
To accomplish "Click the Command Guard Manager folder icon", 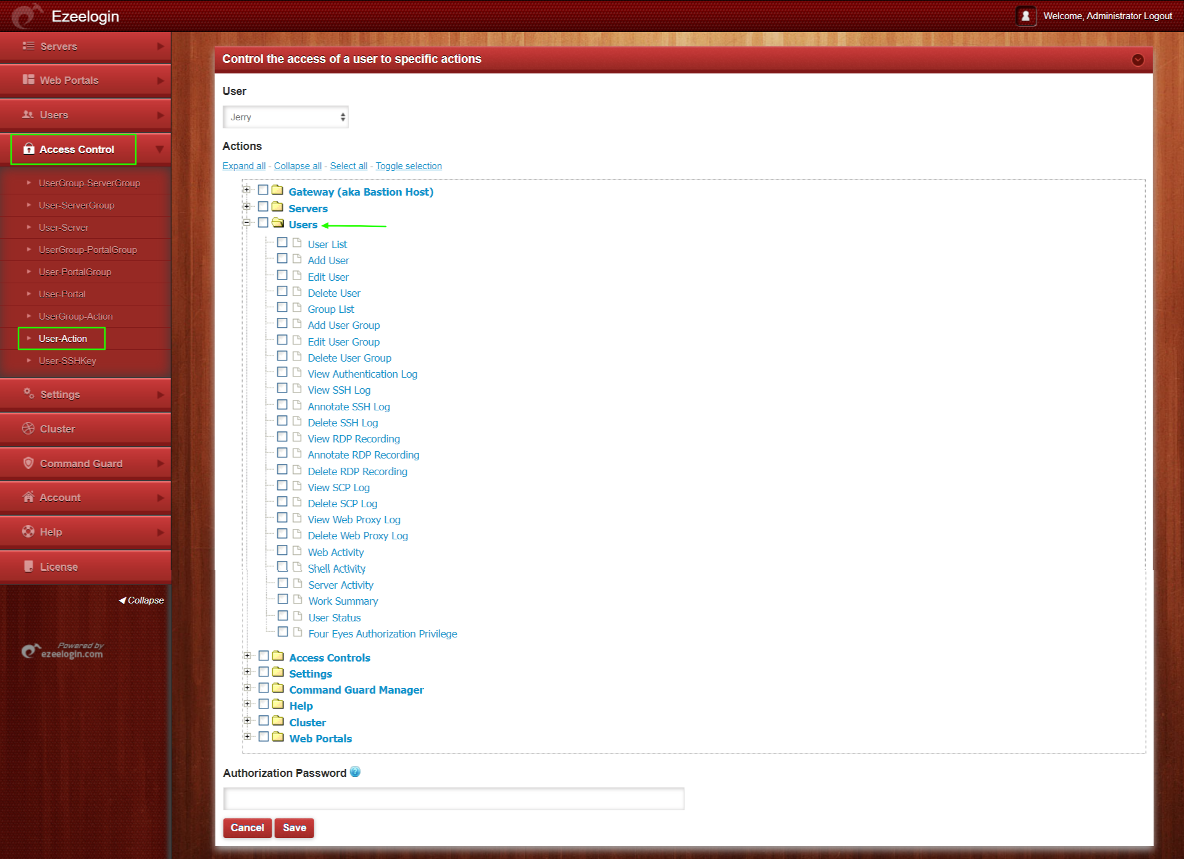I will click(x=278, y=688).
